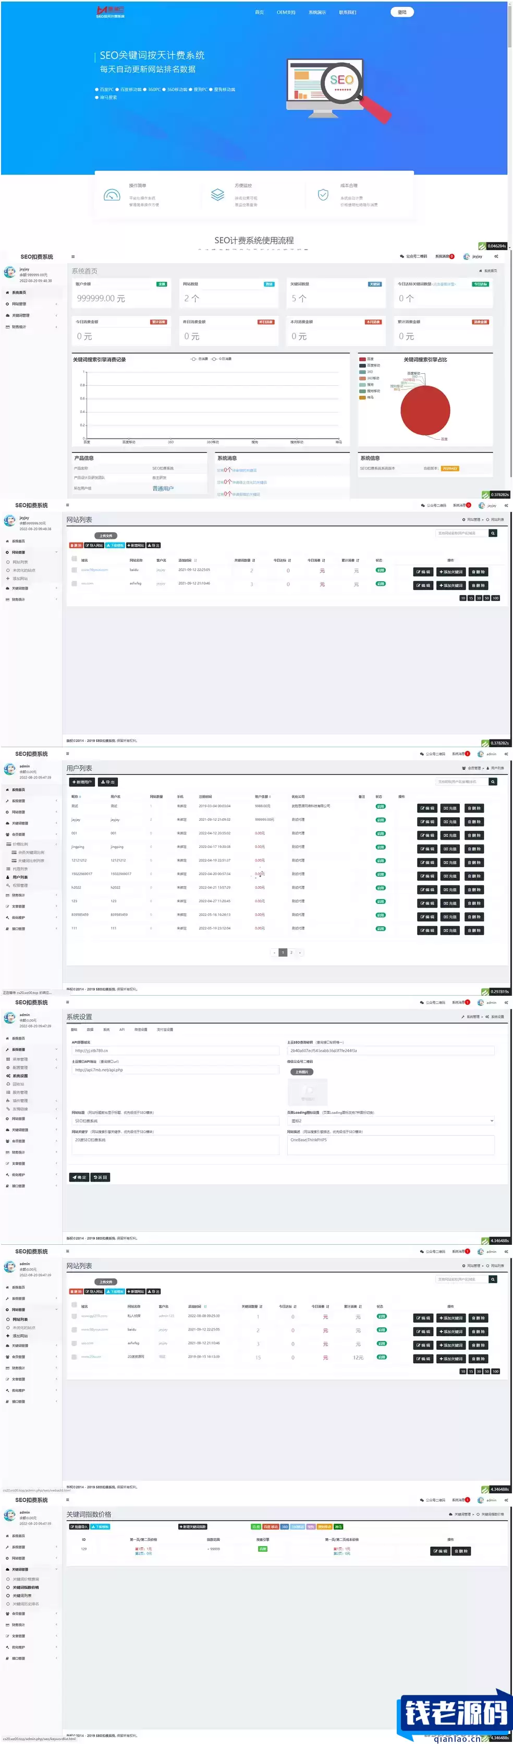Click 百度 red swatch in pie chart legend
This screenshot has width=513, height=1744.
coord(362,359)
